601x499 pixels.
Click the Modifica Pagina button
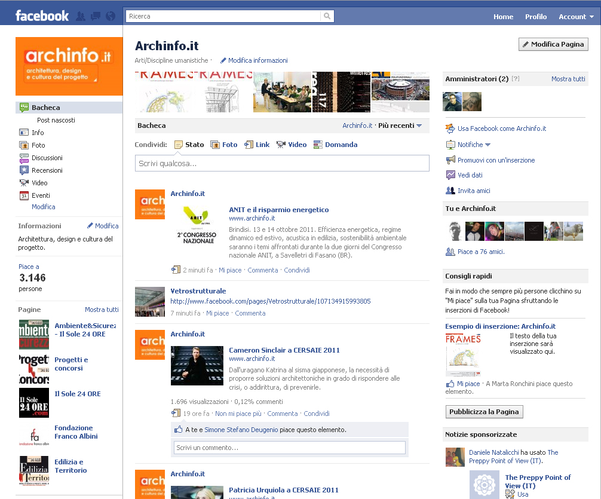553,44
